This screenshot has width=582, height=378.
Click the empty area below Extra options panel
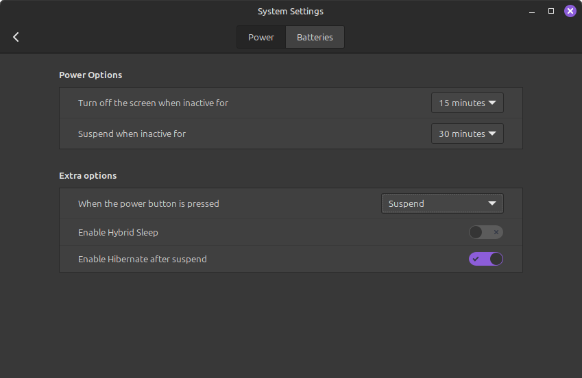click(291, 322)
